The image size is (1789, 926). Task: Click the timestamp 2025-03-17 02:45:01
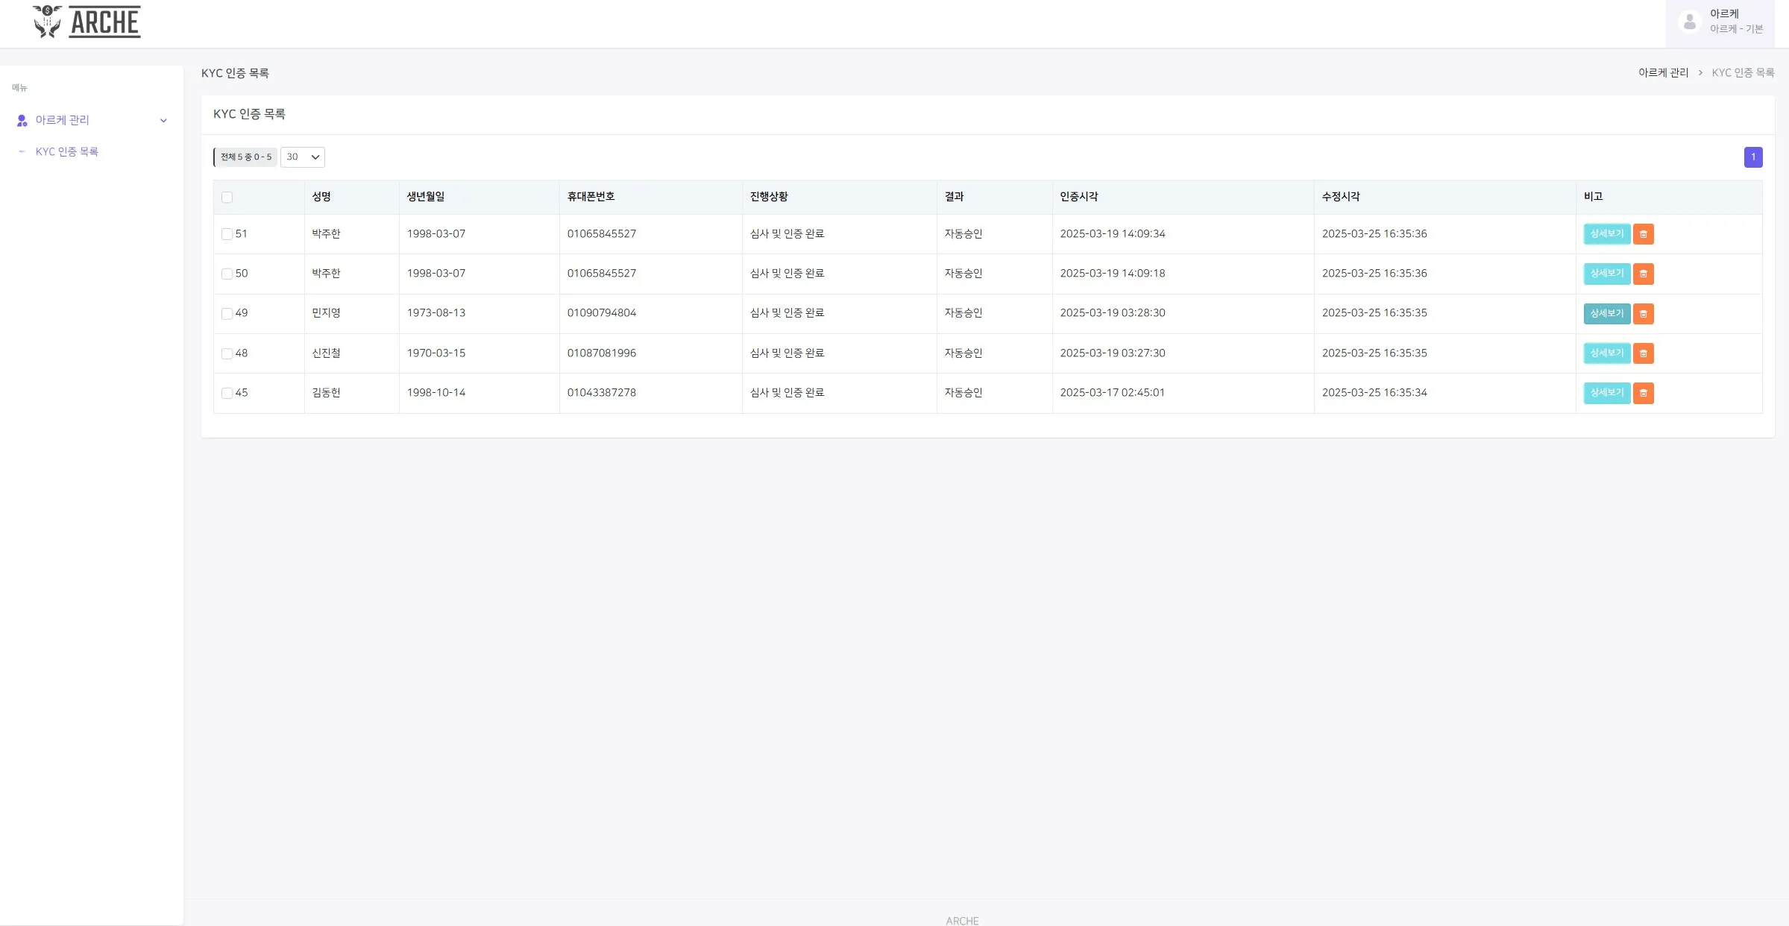[x=1112, y=393]
